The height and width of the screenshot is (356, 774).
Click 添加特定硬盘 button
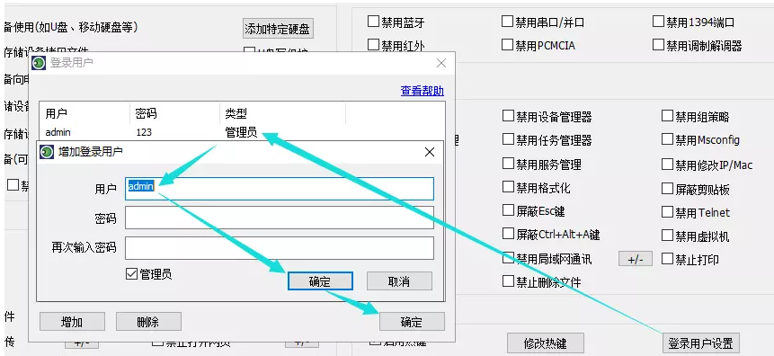pos(278,29)
